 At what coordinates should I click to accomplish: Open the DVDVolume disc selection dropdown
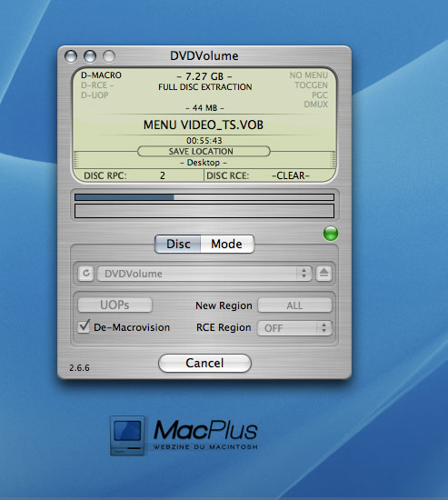tap(204, 274)
